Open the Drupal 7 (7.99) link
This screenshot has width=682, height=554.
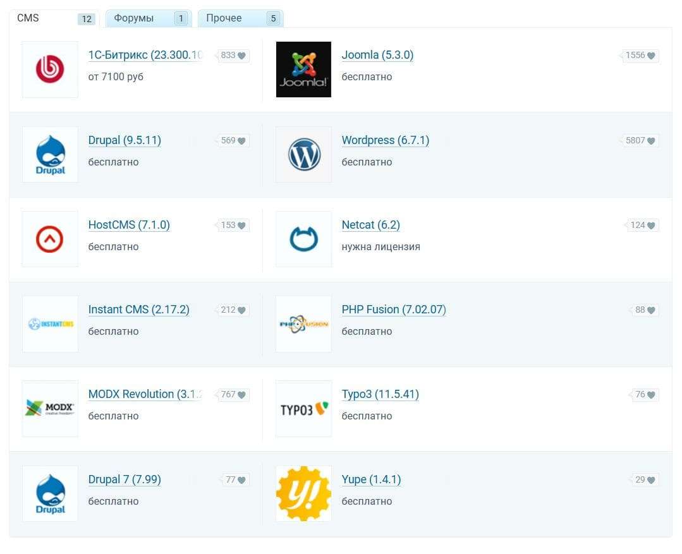coord(125,479)
